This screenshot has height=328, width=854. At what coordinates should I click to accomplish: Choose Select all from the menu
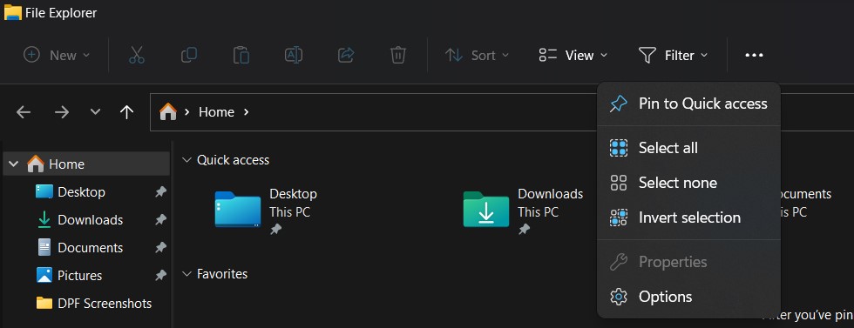[x=689, y=147]
